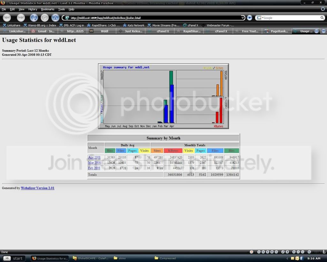The width and height of the screenshot is (327, 262).
Task: Switch to the Gmail tab
Action: click(43, 31)
